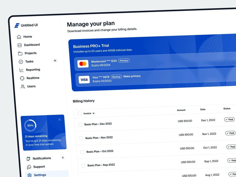
Task: Sort by Invoice column arrow
Action: [x=94, y=113]
